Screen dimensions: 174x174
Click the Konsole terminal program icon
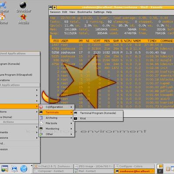(x=76, y=113)
